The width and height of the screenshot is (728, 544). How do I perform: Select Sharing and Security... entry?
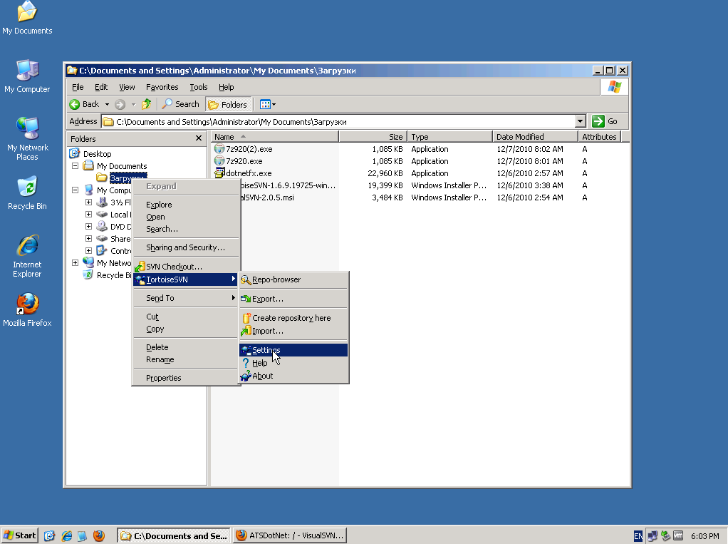pyautogui.click(x=186, y=247)
